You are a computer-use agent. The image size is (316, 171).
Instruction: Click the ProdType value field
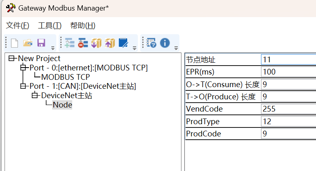point(288,121)
